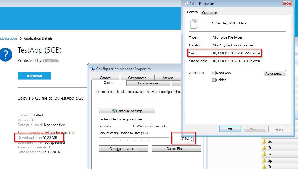Click the Size value '10,1 GB (10.895.220.765 bytes)'

click(236, 53)
